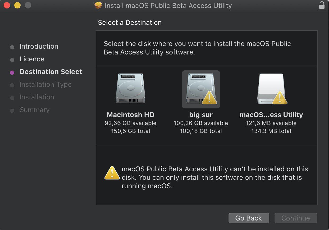The width and height of the screenshot is (329, 230).
Task: Click the Summary step in sidebar
Action: pyautogui.click(x=34, y=110)
